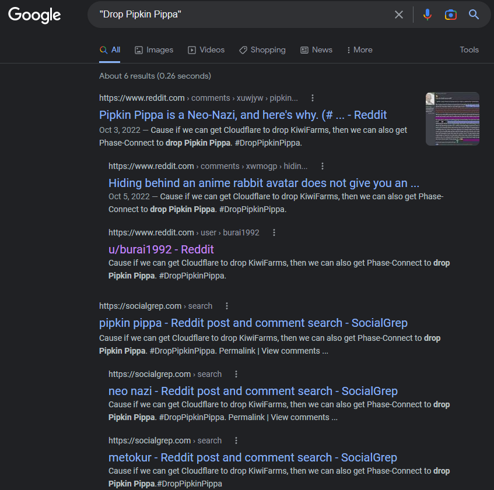Click the thumbnail image of the first Reddit result
Viewport: 494px width, 490px height.
[453, 119]
